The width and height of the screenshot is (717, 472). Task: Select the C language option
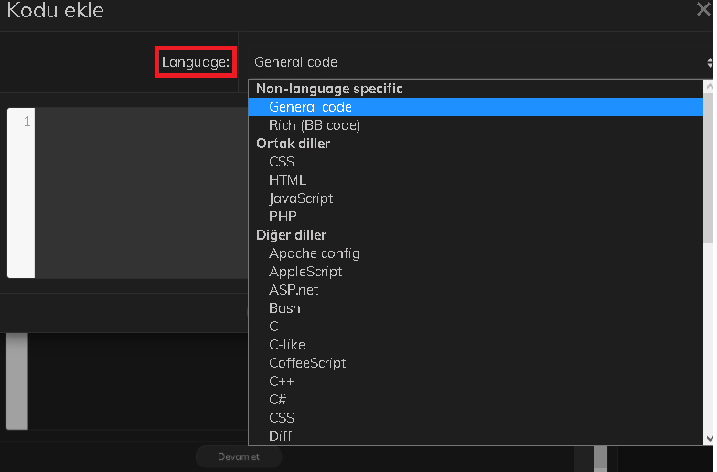273,327
